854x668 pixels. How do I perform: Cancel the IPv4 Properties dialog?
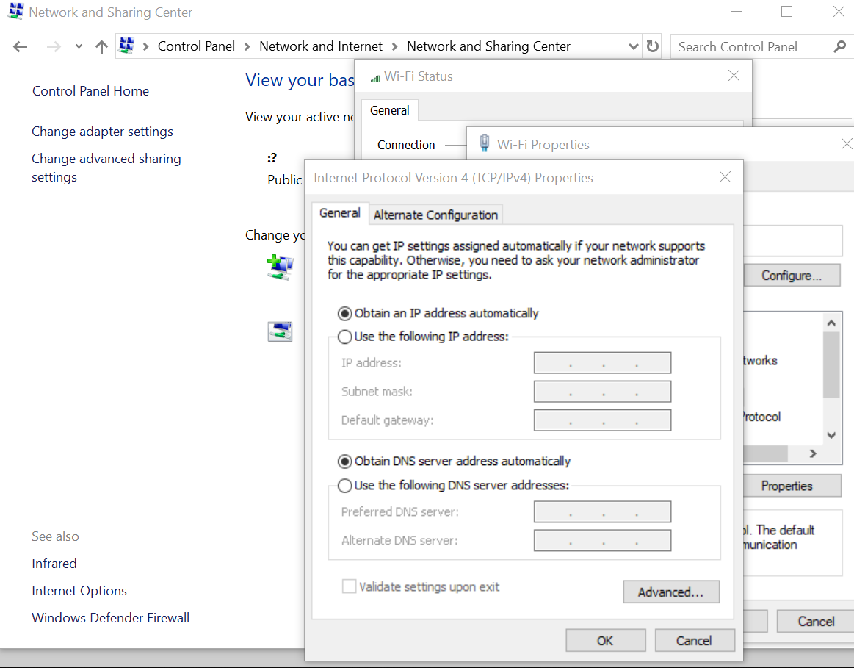click(695, 640)
